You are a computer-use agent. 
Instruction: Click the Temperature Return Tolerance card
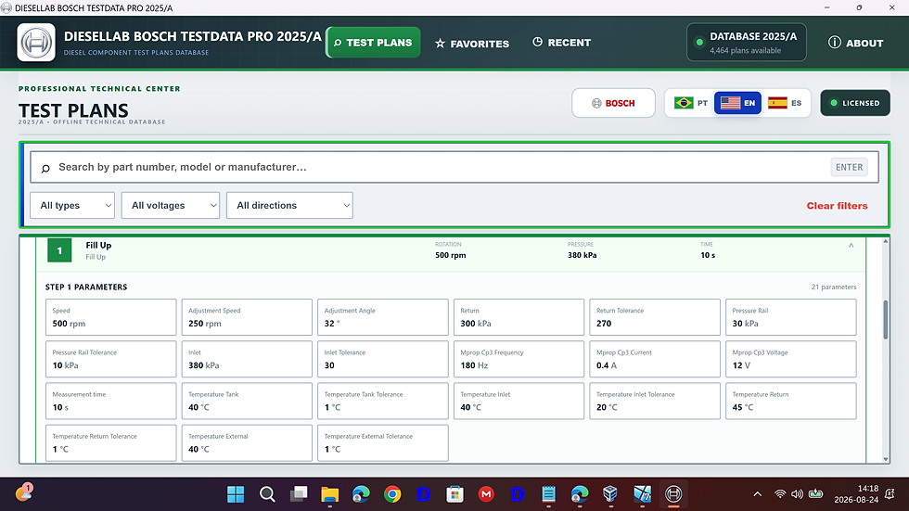[x=110, y=442]
